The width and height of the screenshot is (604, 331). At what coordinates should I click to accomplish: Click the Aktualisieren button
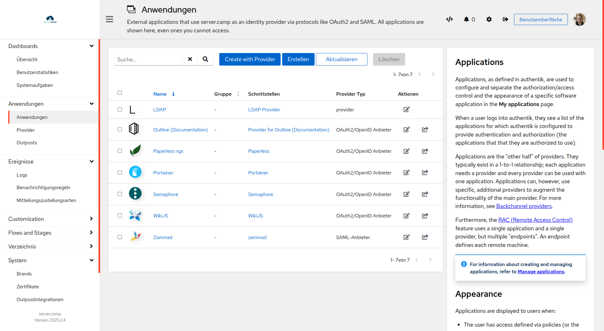point(342,59)
